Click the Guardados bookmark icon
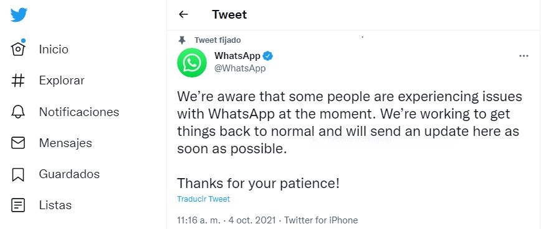 [x=18, y=174]
